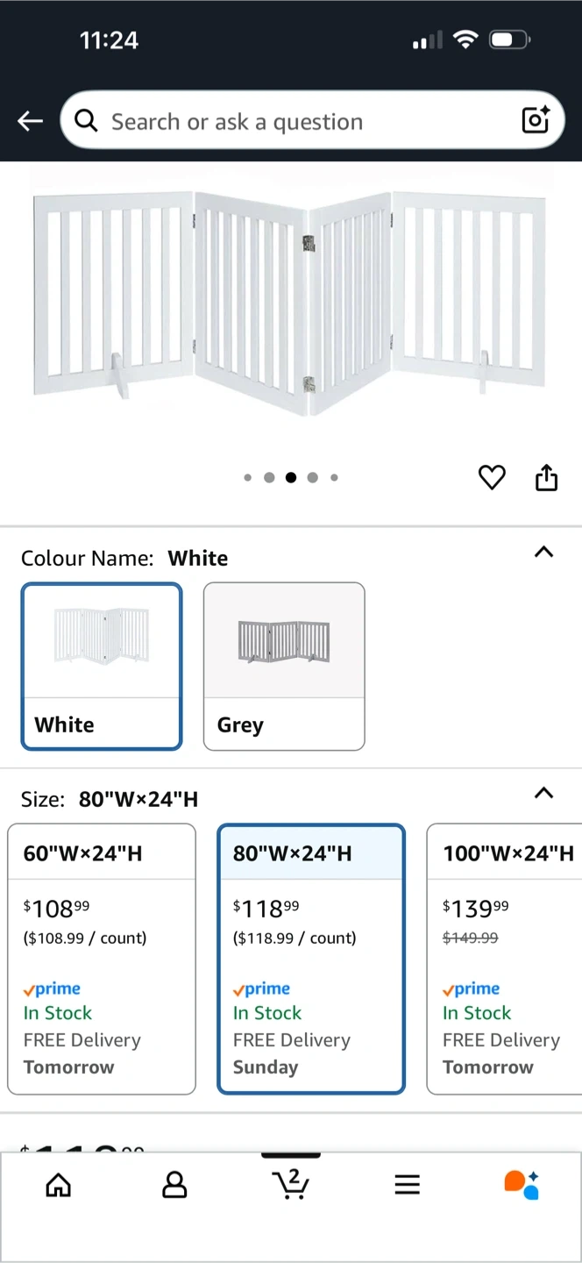
Task: Open camera search lens icon
Action: click(536, 120)
